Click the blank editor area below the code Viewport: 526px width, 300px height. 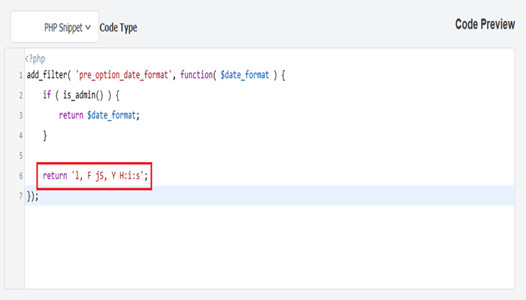tap(263, 247)
